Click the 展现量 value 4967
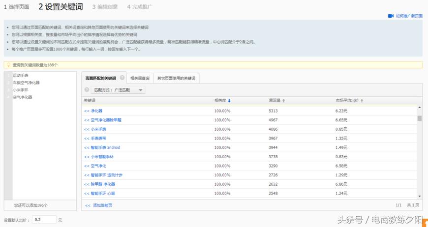 [x=273, y=120]
